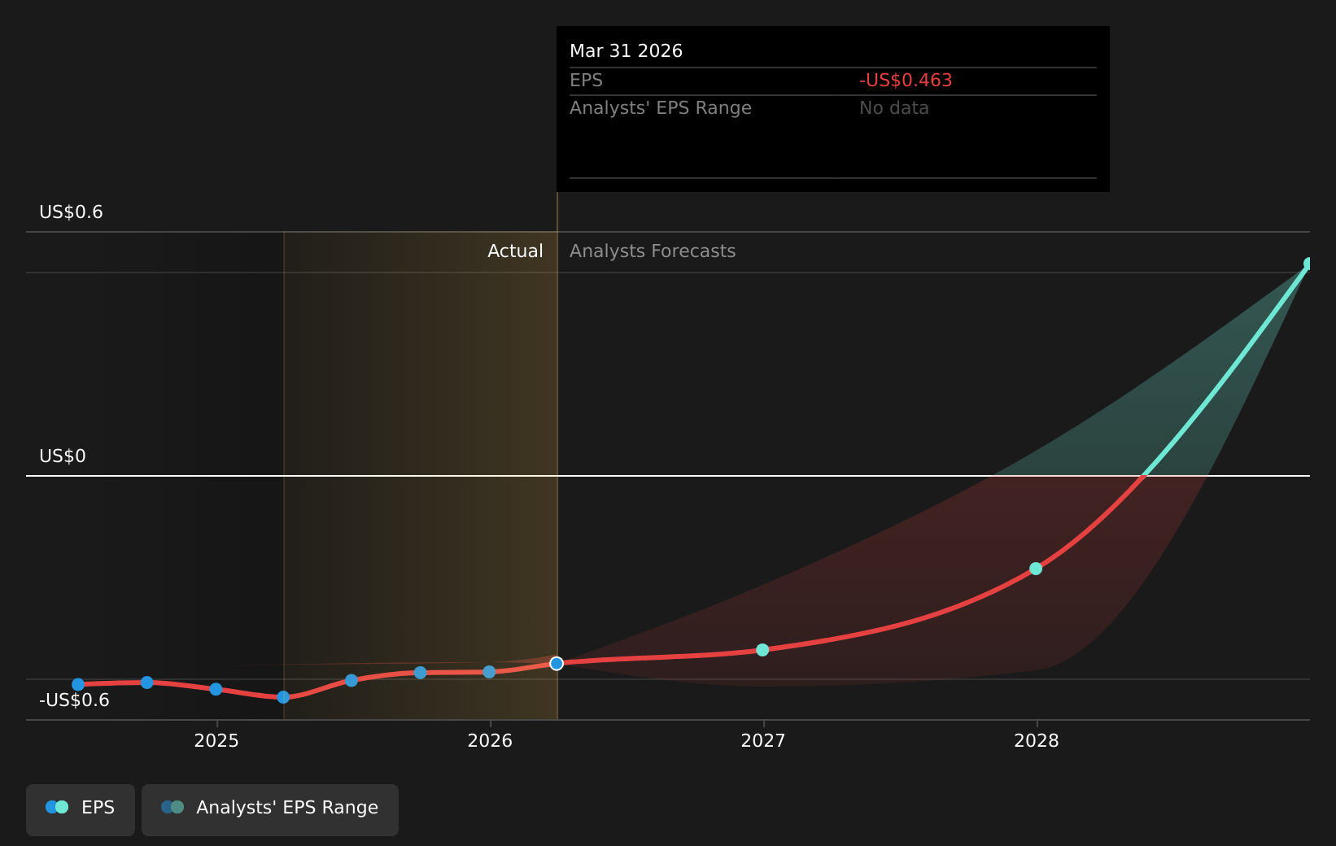Select the 2028 forecast EPS point
The width and height of the screenshot is (1336, 846).
[1036, 569]
